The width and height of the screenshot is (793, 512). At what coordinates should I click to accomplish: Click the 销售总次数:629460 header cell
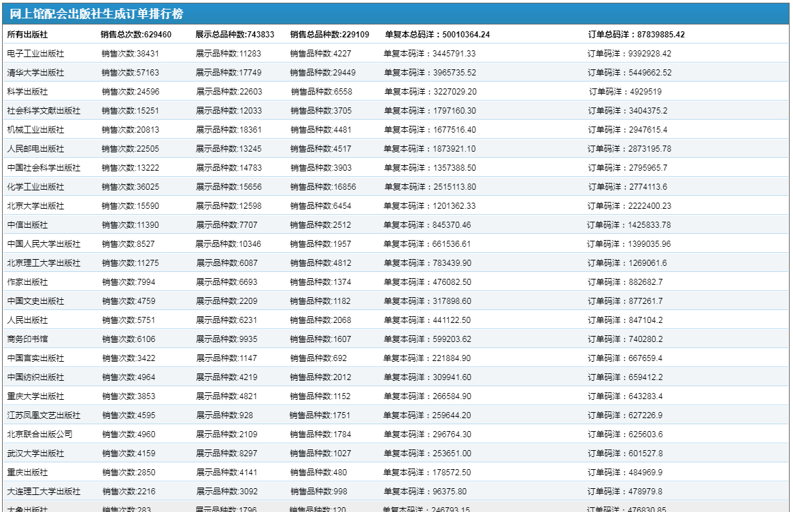[x=136, y=35]
